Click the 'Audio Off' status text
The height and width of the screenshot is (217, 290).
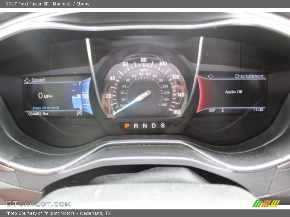(x=233, y=92)
